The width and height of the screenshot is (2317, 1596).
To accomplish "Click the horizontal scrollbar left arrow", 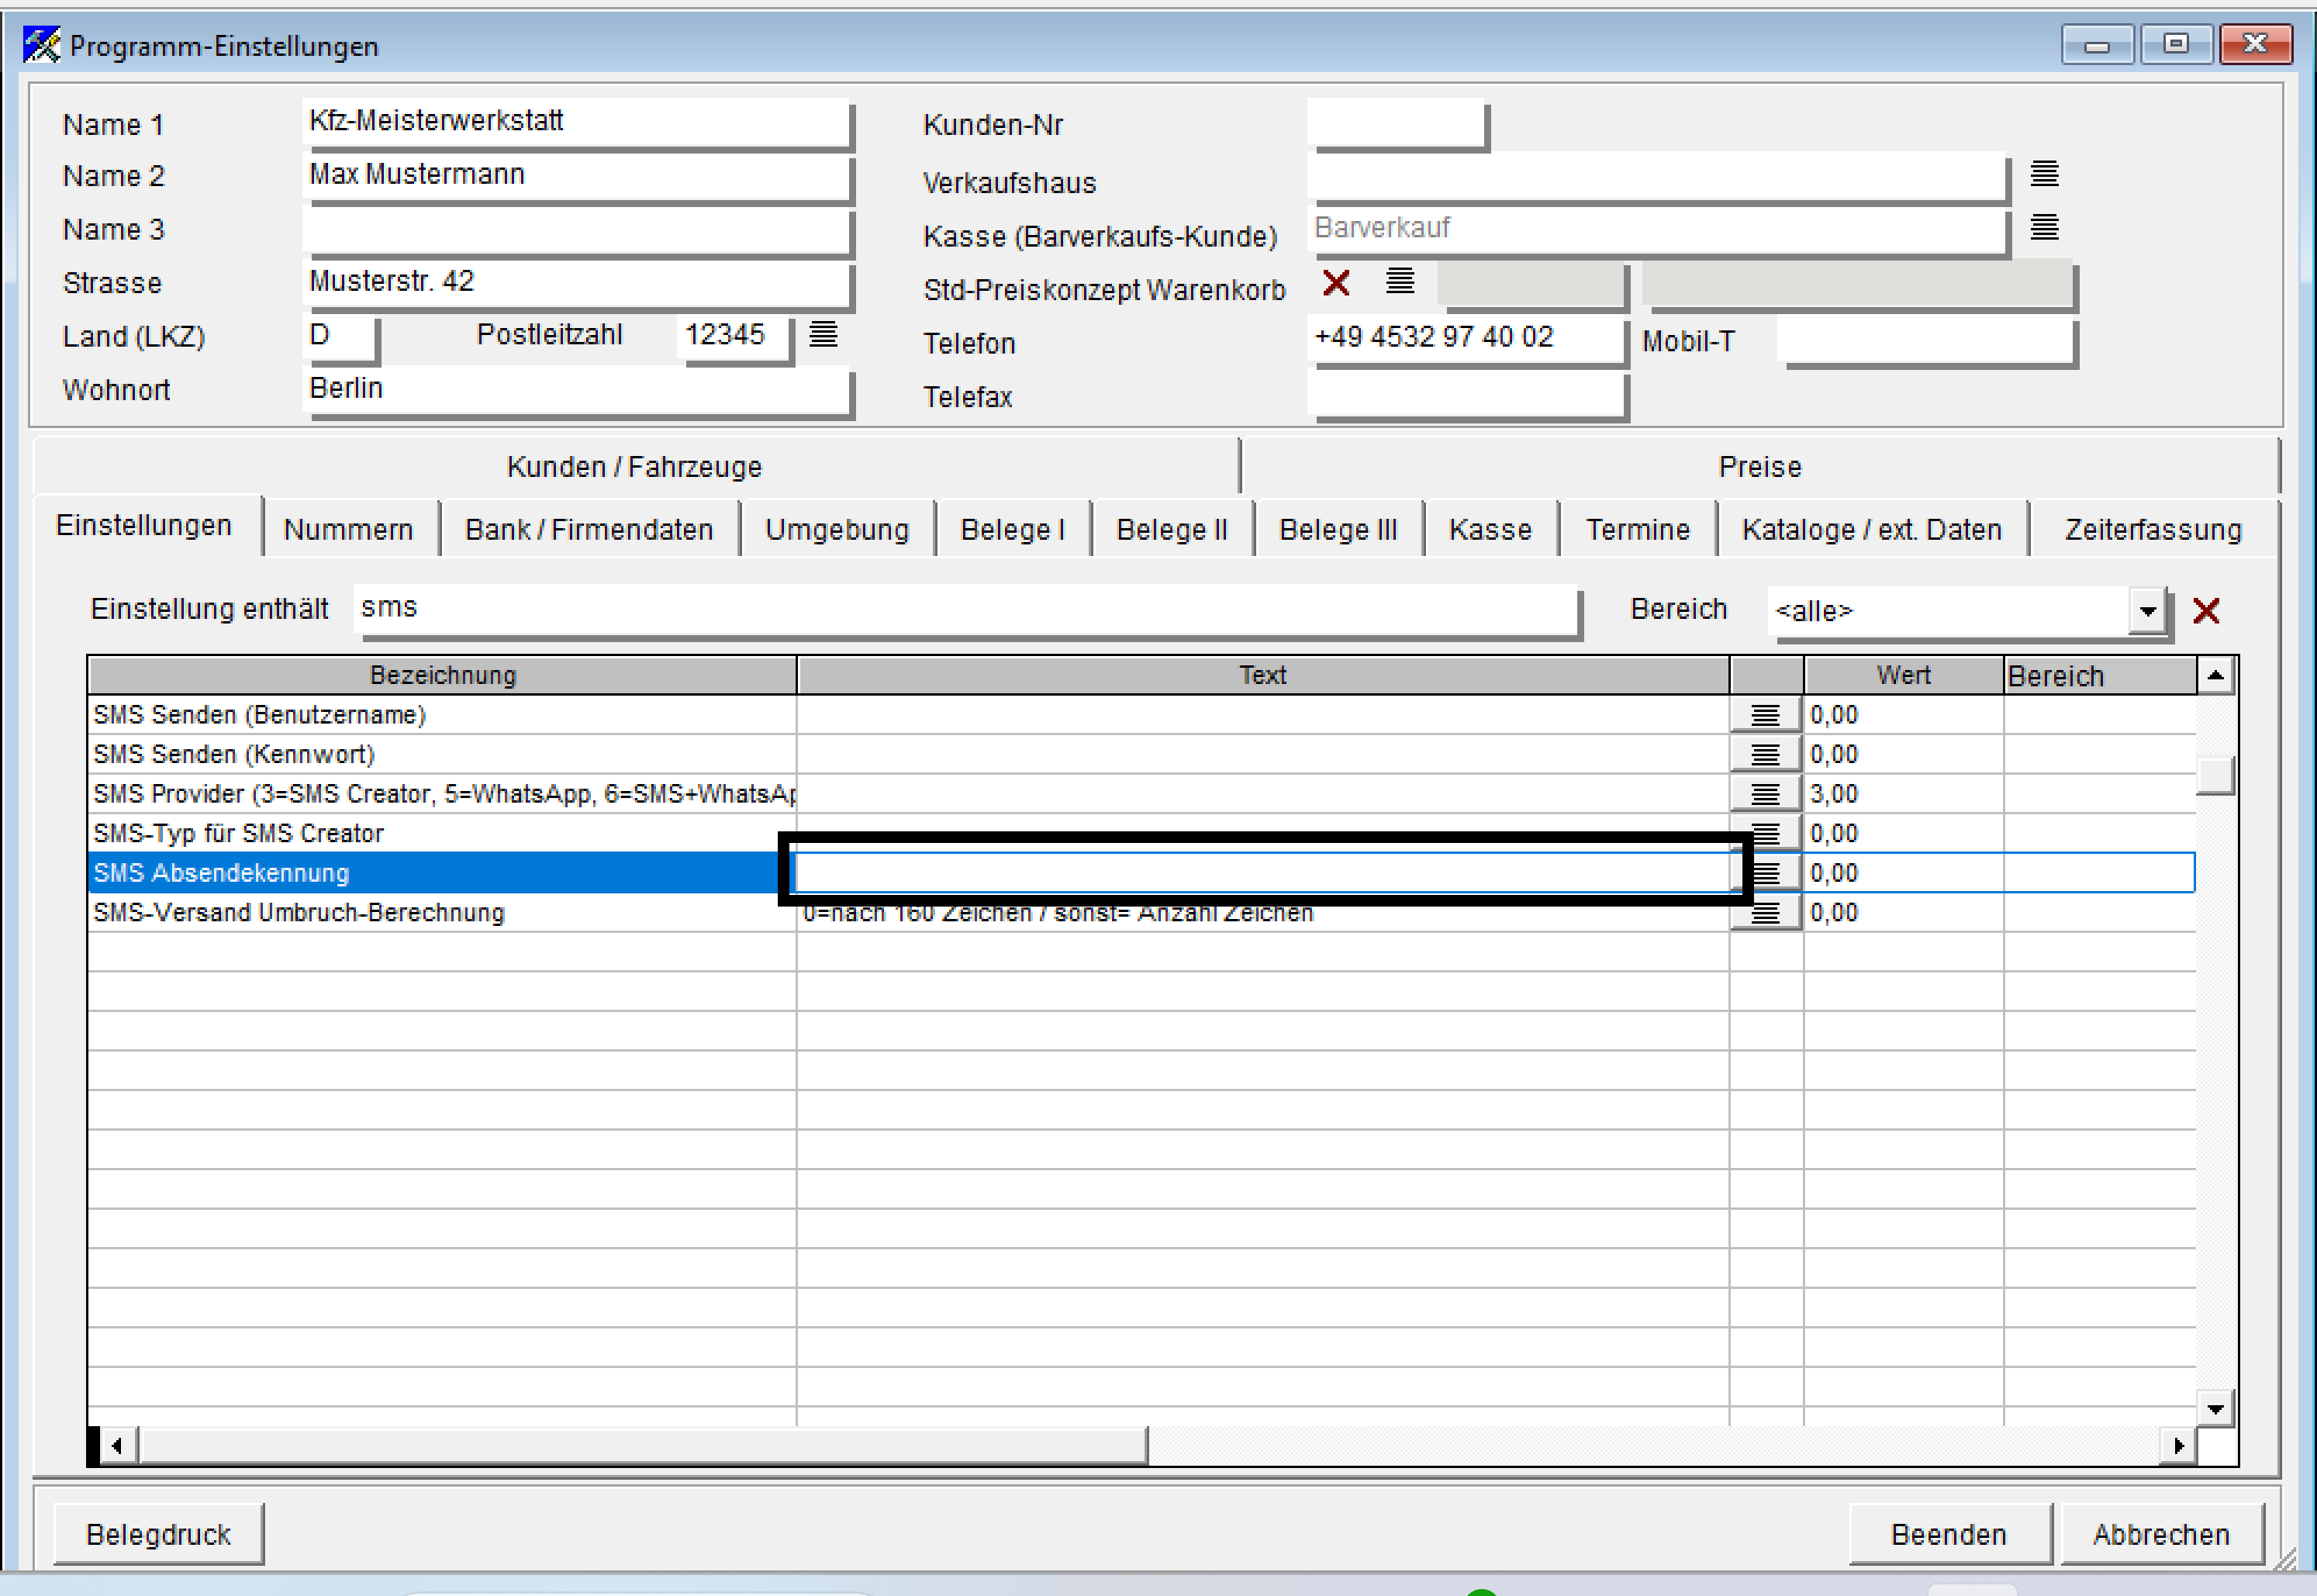I will 117,1446.
